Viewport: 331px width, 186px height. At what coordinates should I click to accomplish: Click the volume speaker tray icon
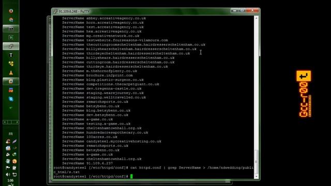click(8, 175)
